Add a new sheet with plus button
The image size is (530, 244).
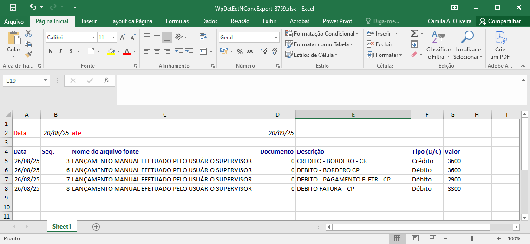pos(96,226)
